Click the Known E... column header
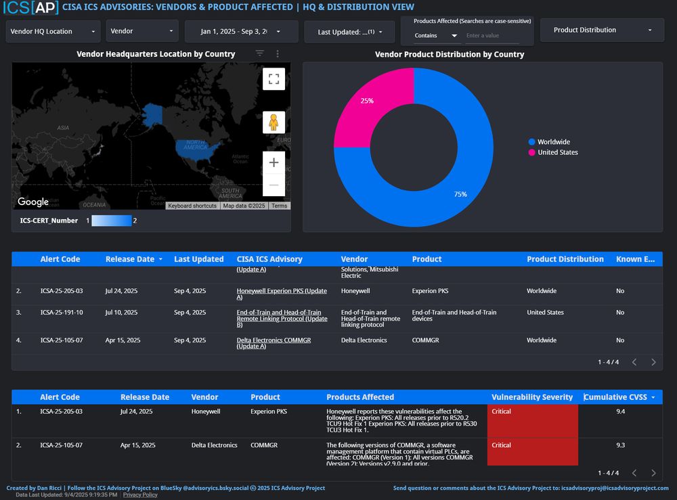Screen dimensions: 677x500 [x=635, y=259]
